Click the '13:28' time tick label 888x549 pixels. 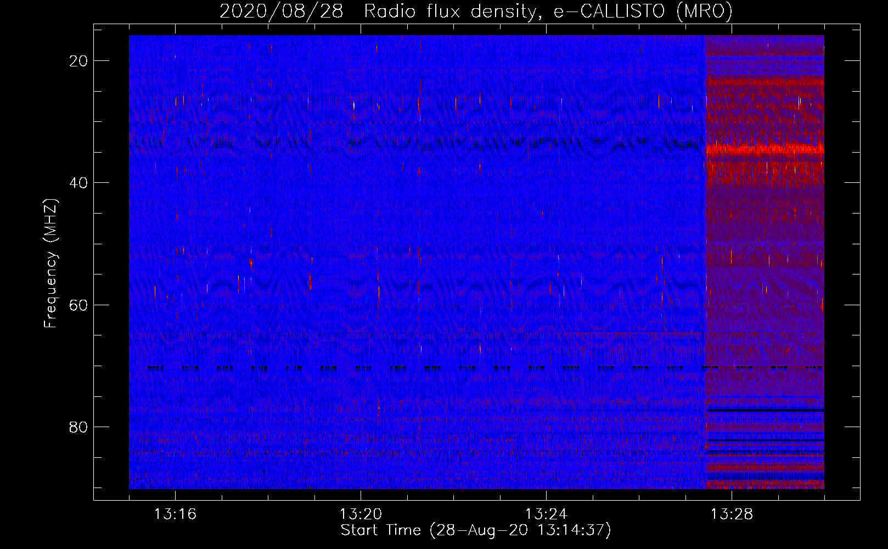(x=732, y=514)
